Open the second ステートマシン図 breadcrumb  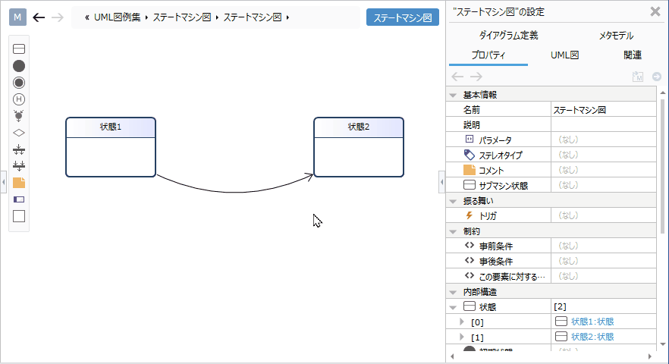pyautogui.click(x=253, y=17)
